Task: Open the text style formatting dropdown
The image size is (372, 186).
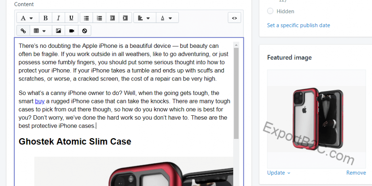Action: coord(27,18)
